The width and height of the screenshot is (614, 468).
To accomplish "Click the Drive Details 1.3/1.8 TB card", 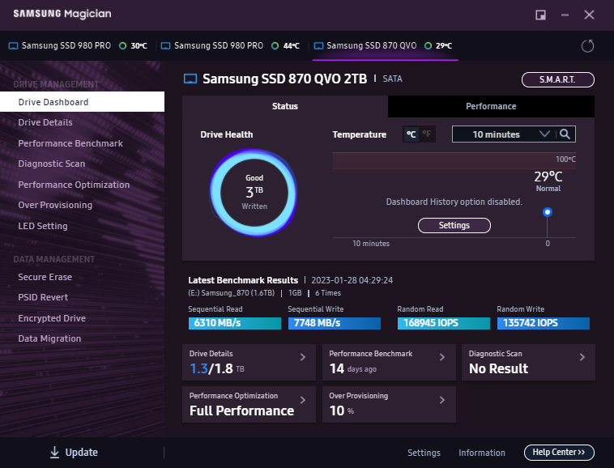I will click(249, 363).
